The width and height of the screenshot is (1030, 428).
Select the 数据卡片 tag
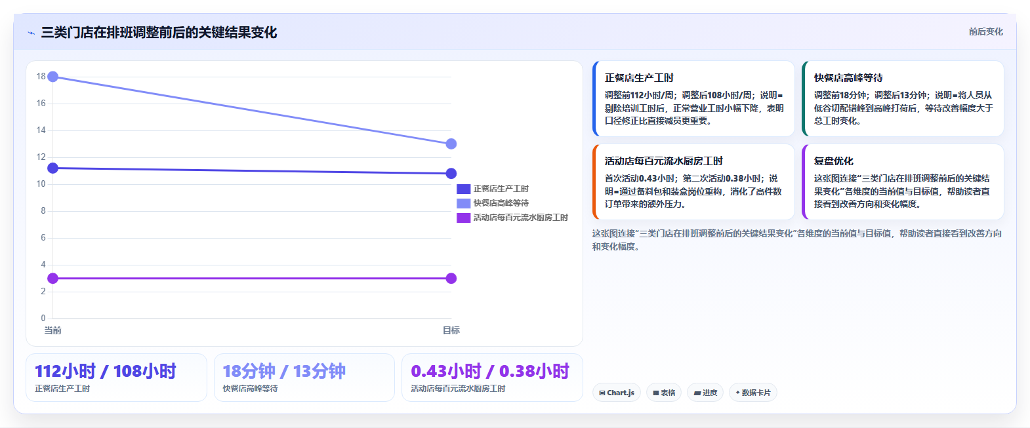point(753,393)
